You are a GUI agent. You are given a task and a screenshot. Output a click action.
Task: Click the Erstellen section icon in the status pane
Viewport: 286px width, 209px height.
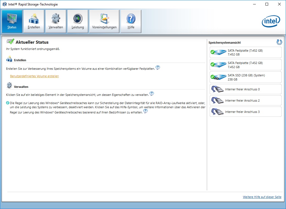click(x=9, y=59)
